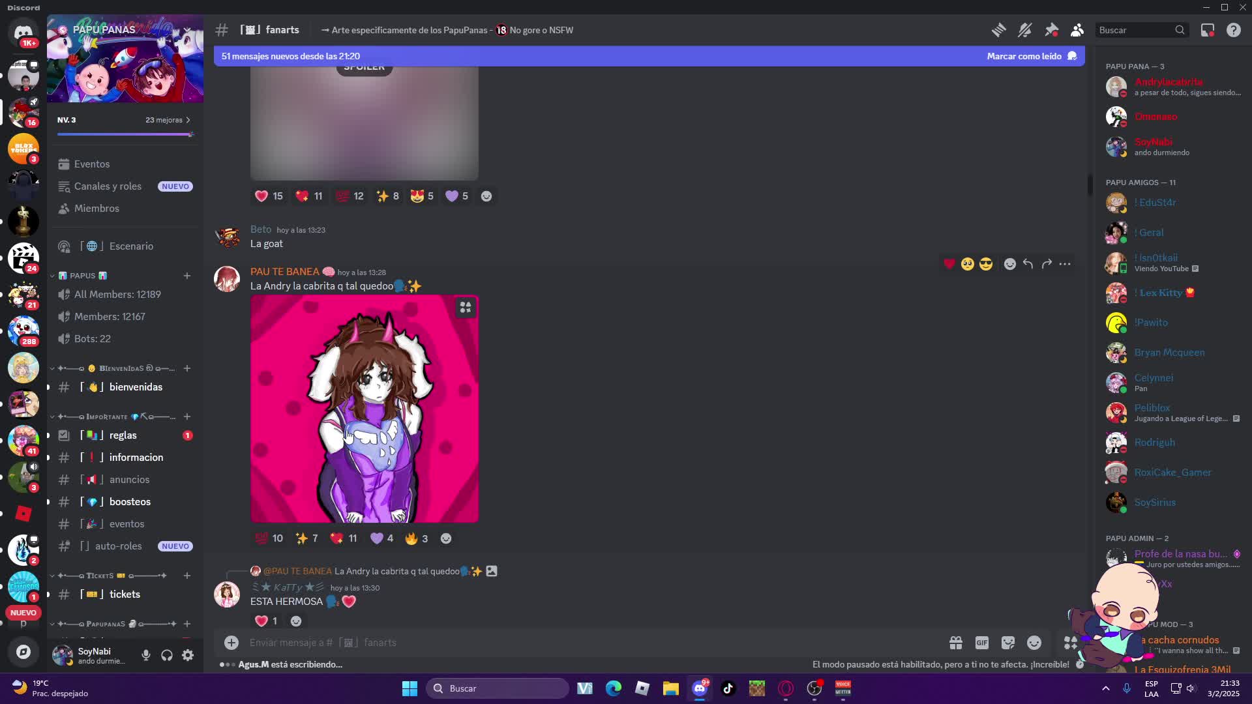The image size is (1252, 704).
Task: Collapse the Tickets category
Action: (x=108, y=576)
